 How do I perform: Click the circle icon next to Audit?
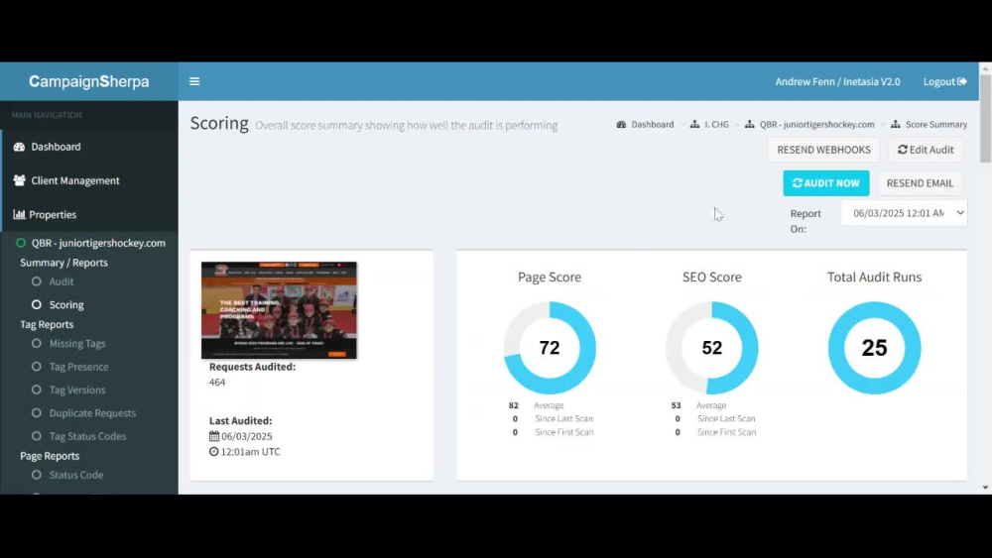(x=36, y=281)
